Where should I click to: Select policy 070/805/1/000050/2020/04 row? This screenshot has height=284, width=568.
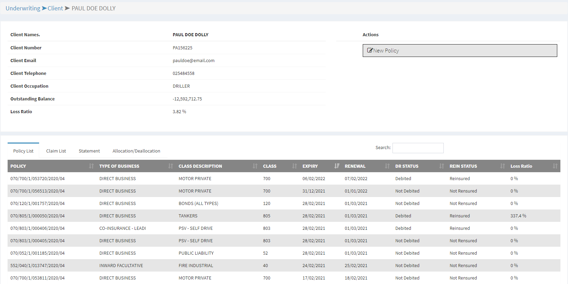pos(37,216)
